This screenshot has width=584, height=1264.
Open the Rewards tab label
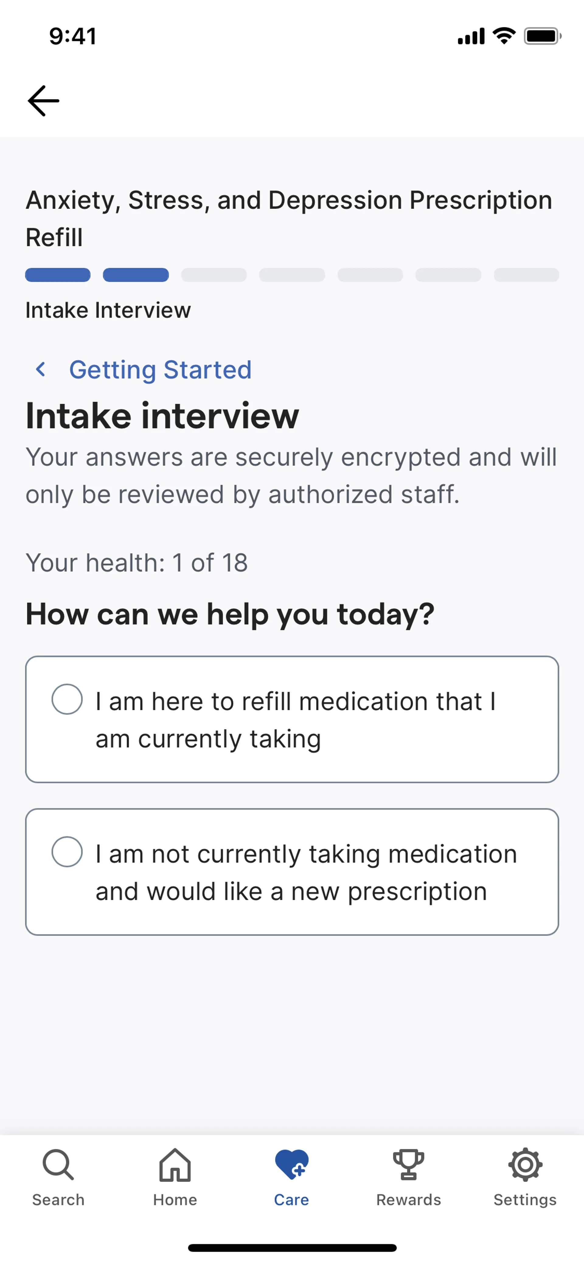[408, 1200]
